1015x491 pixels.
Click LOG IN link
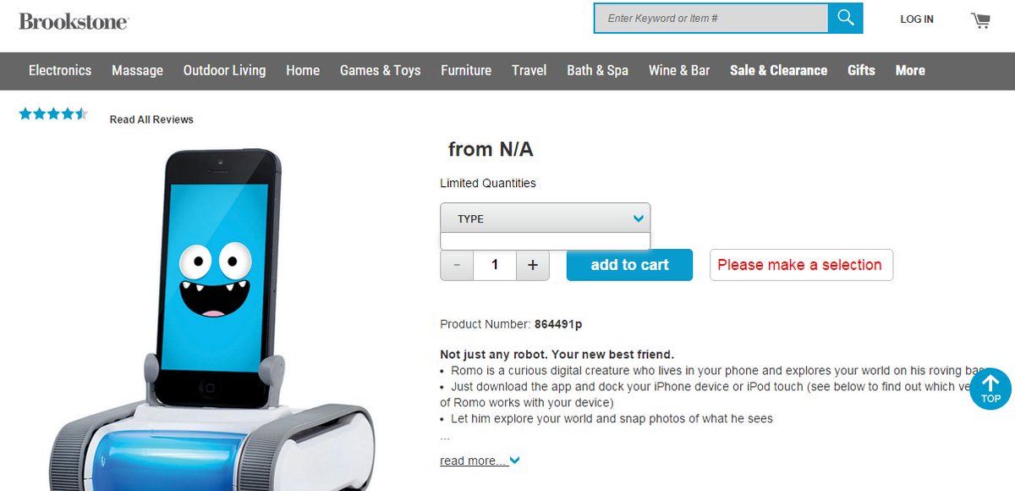[x=917, y=19]
